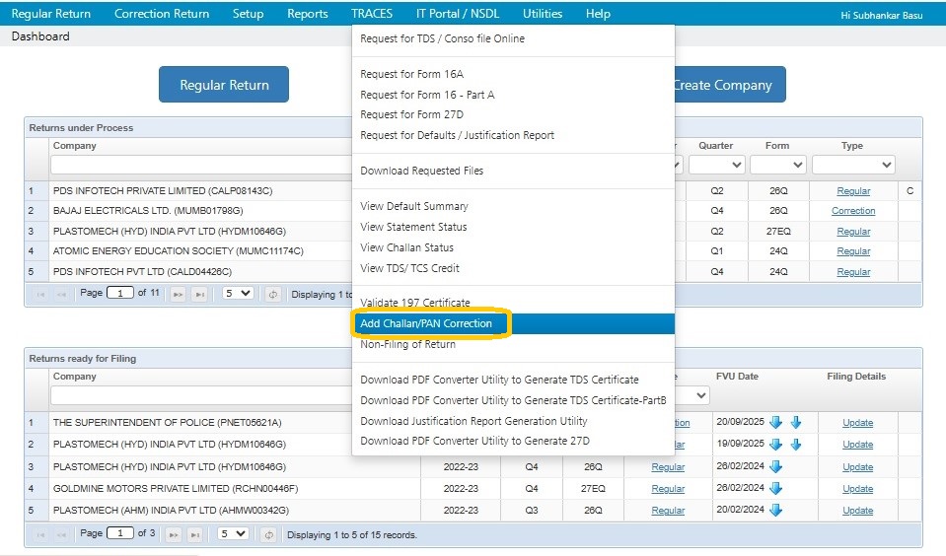Click page number field in Returns ready for Filing
The image size is (946, 556).
(120, 534)
